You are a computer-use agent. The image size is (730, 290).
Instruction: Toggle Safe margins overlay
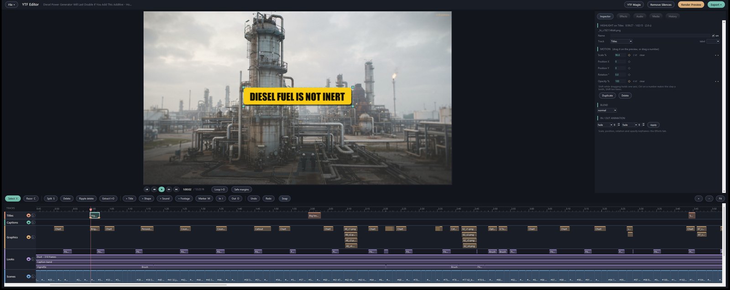241,189
